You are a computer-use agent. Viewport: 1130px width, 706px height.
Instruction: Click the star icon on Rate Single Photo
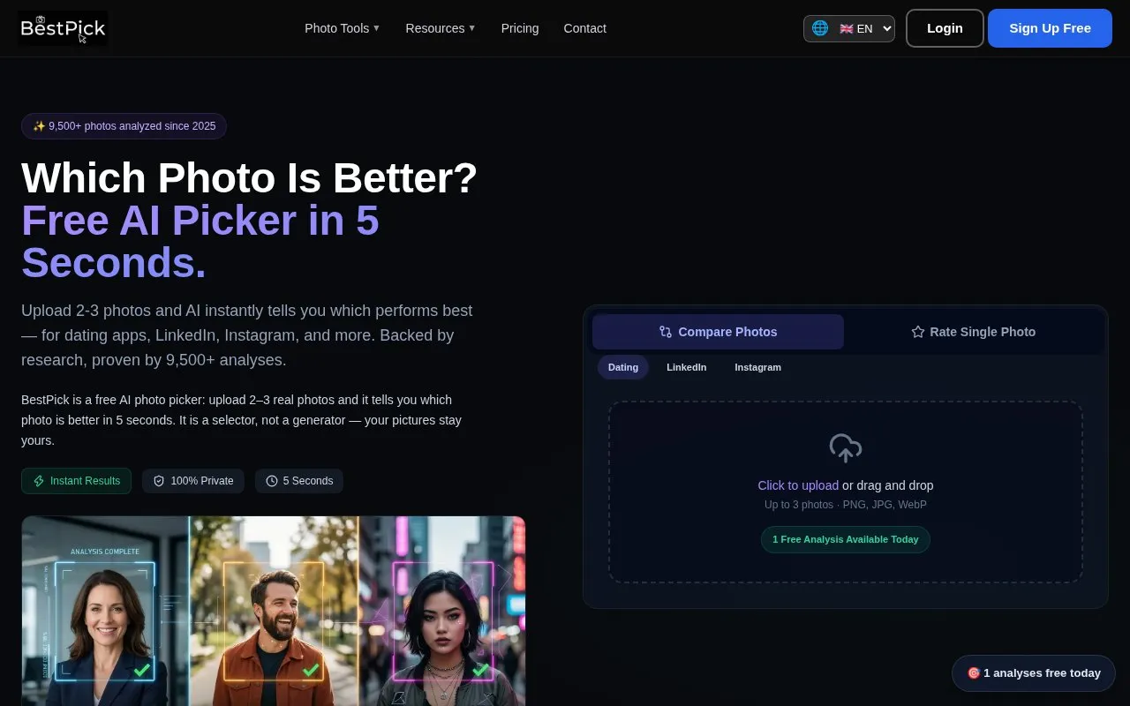pyautogui.click(x=918, y=332)
